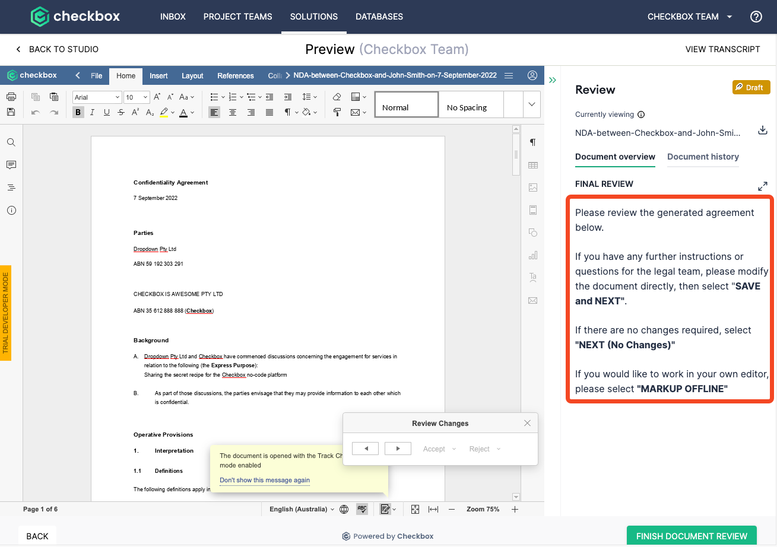Open the highlight color picker arrow

173,112
